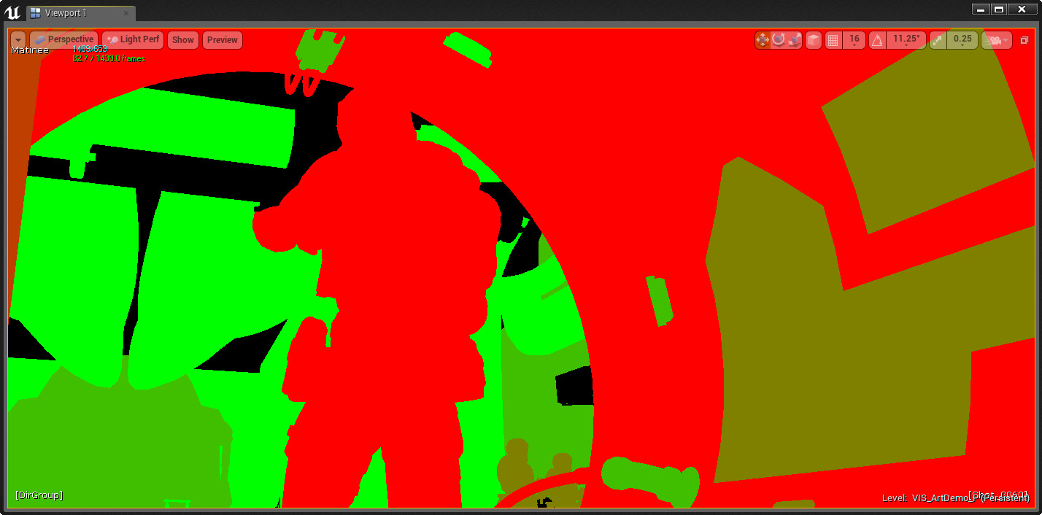Toggle grid snapping on

[833, 40]
